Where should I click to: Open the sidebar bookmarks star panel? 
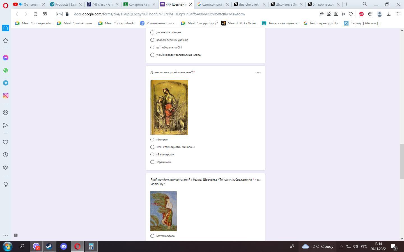[5, 41]
